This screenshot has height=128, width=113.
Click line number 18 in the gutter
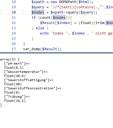tap(14, 2)
